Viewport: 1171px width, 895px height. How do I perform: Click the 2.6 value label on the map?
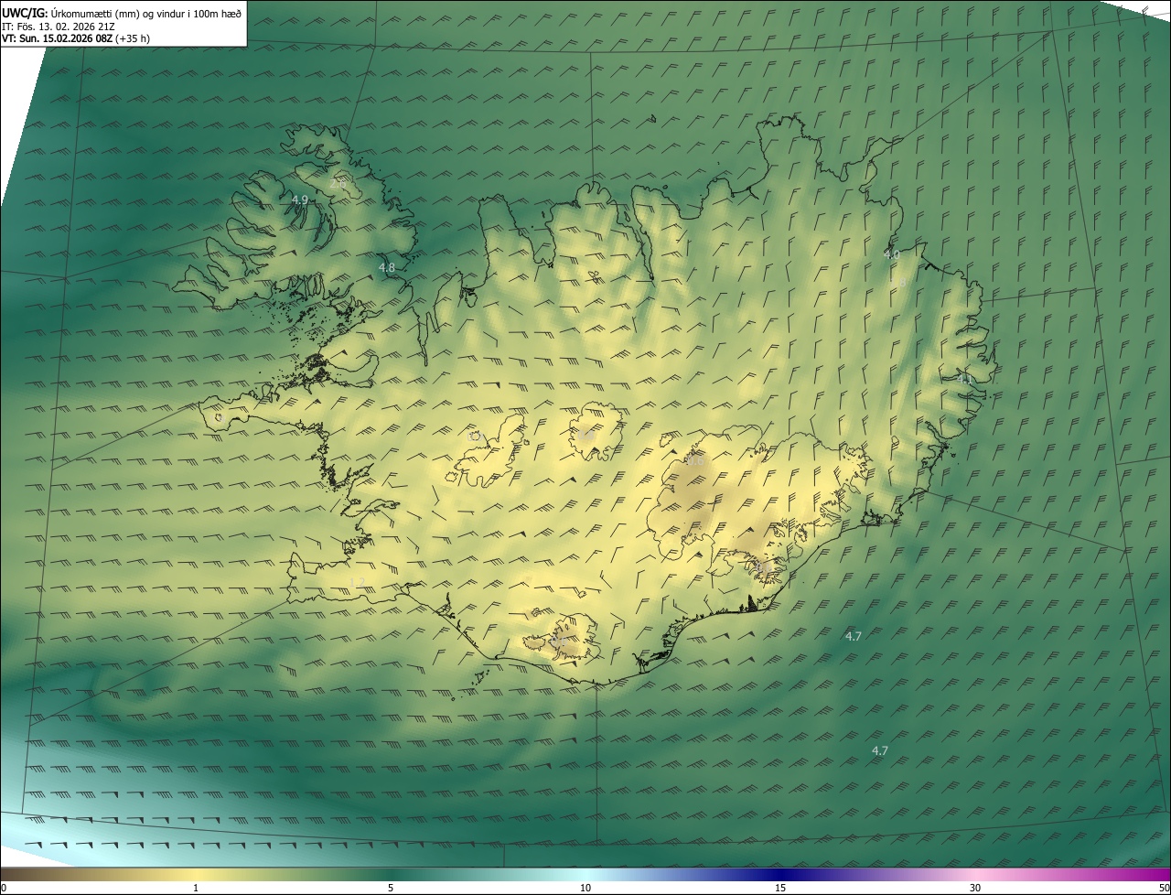(x=338, y=184)
